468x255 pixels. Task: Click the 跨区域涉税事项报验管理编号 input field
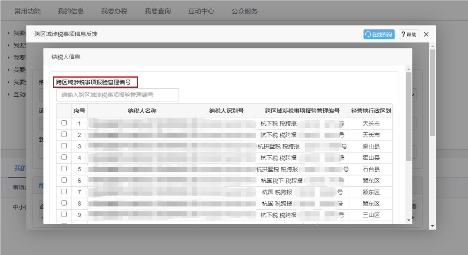tap(117, 95)
